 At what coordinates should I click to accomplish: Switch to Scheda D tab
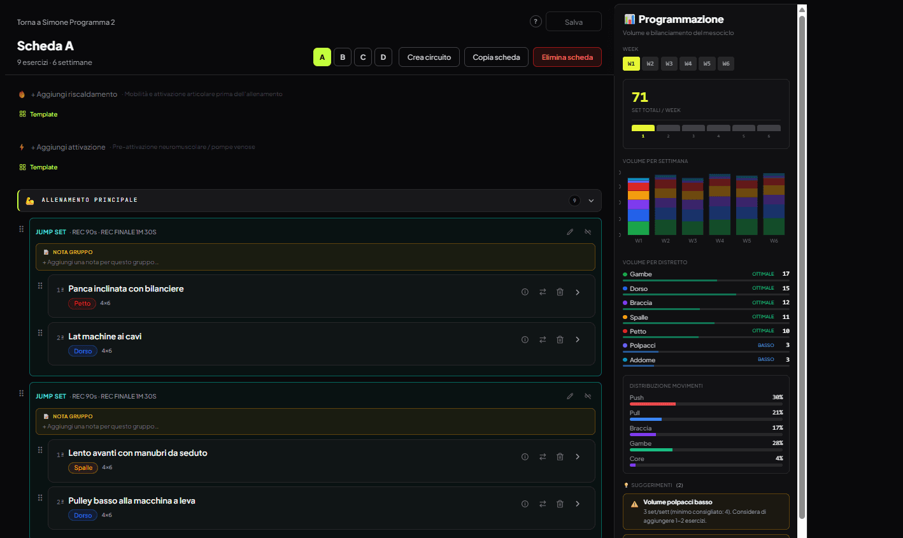[383, 57]
